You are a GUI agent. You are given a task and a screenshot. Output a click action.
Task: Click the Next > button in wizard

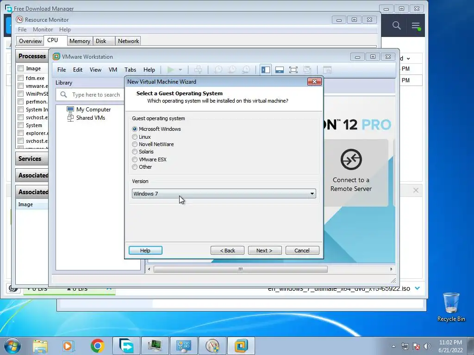click(x=264, y=250)
